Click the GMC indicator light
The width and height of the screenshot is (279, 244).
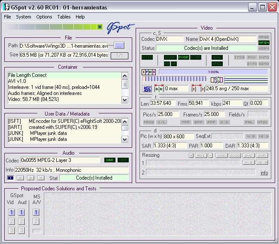[217, 58]
